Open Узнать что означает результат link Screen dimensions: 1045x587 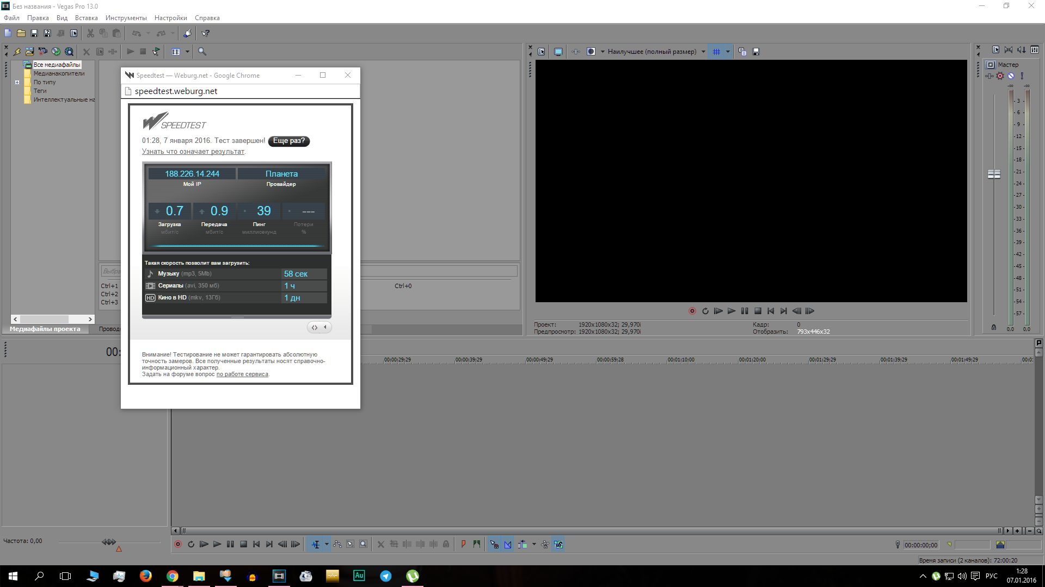coord(193,152)
